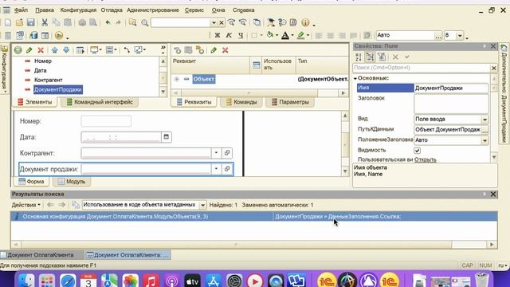
Task: Open the toolbar search box dropdown arrow
Action: coord(214,23)
